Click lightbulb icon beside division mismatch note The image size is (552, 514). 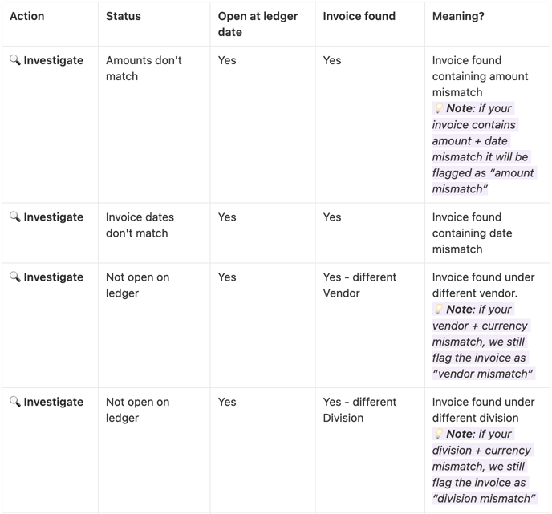(x=439, y=434)
